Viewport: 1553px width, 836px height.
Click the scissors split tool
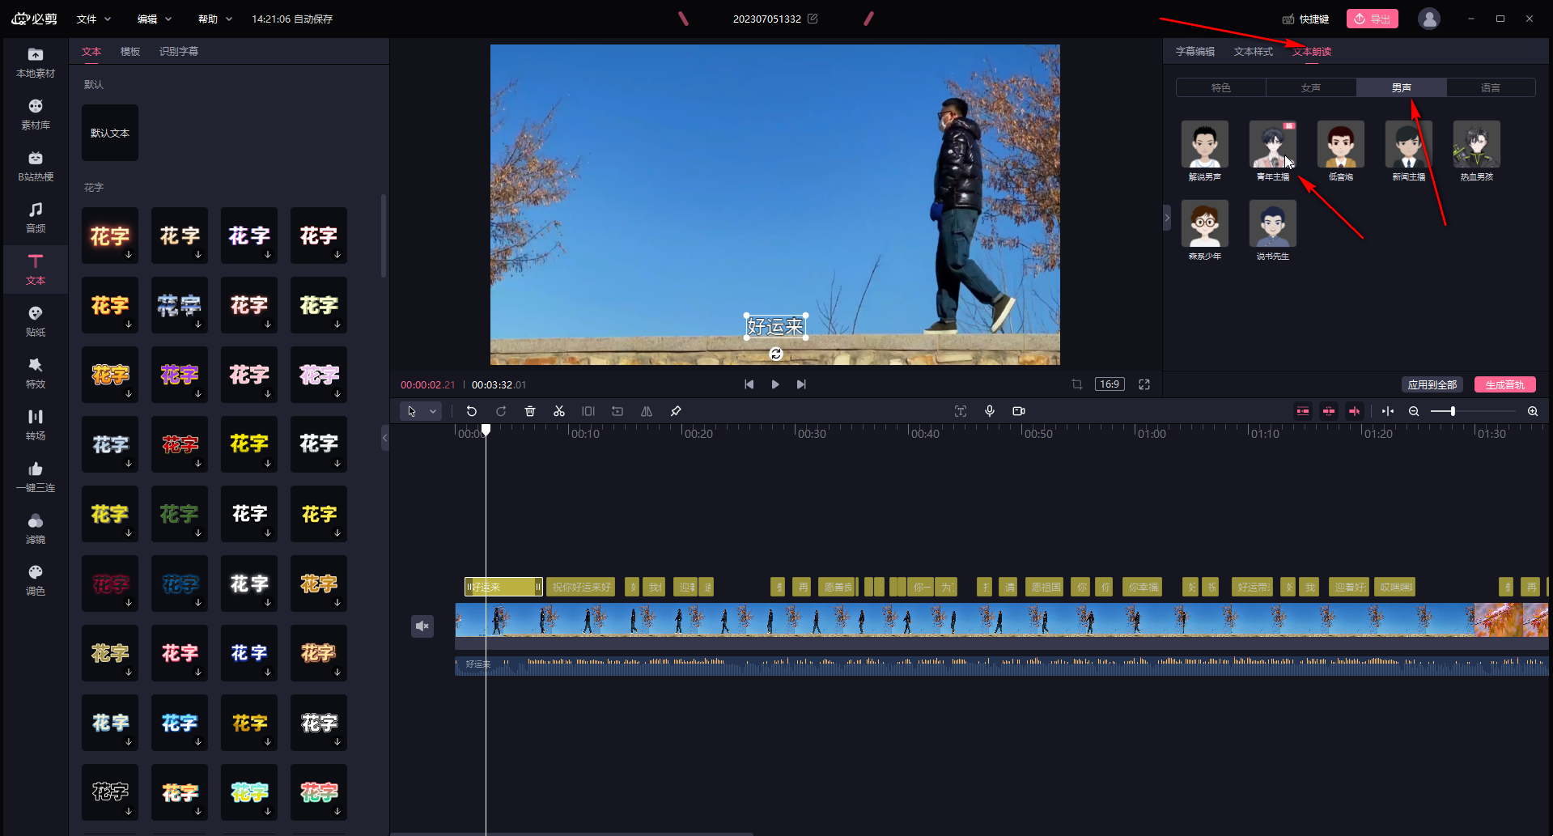point(559,411)
